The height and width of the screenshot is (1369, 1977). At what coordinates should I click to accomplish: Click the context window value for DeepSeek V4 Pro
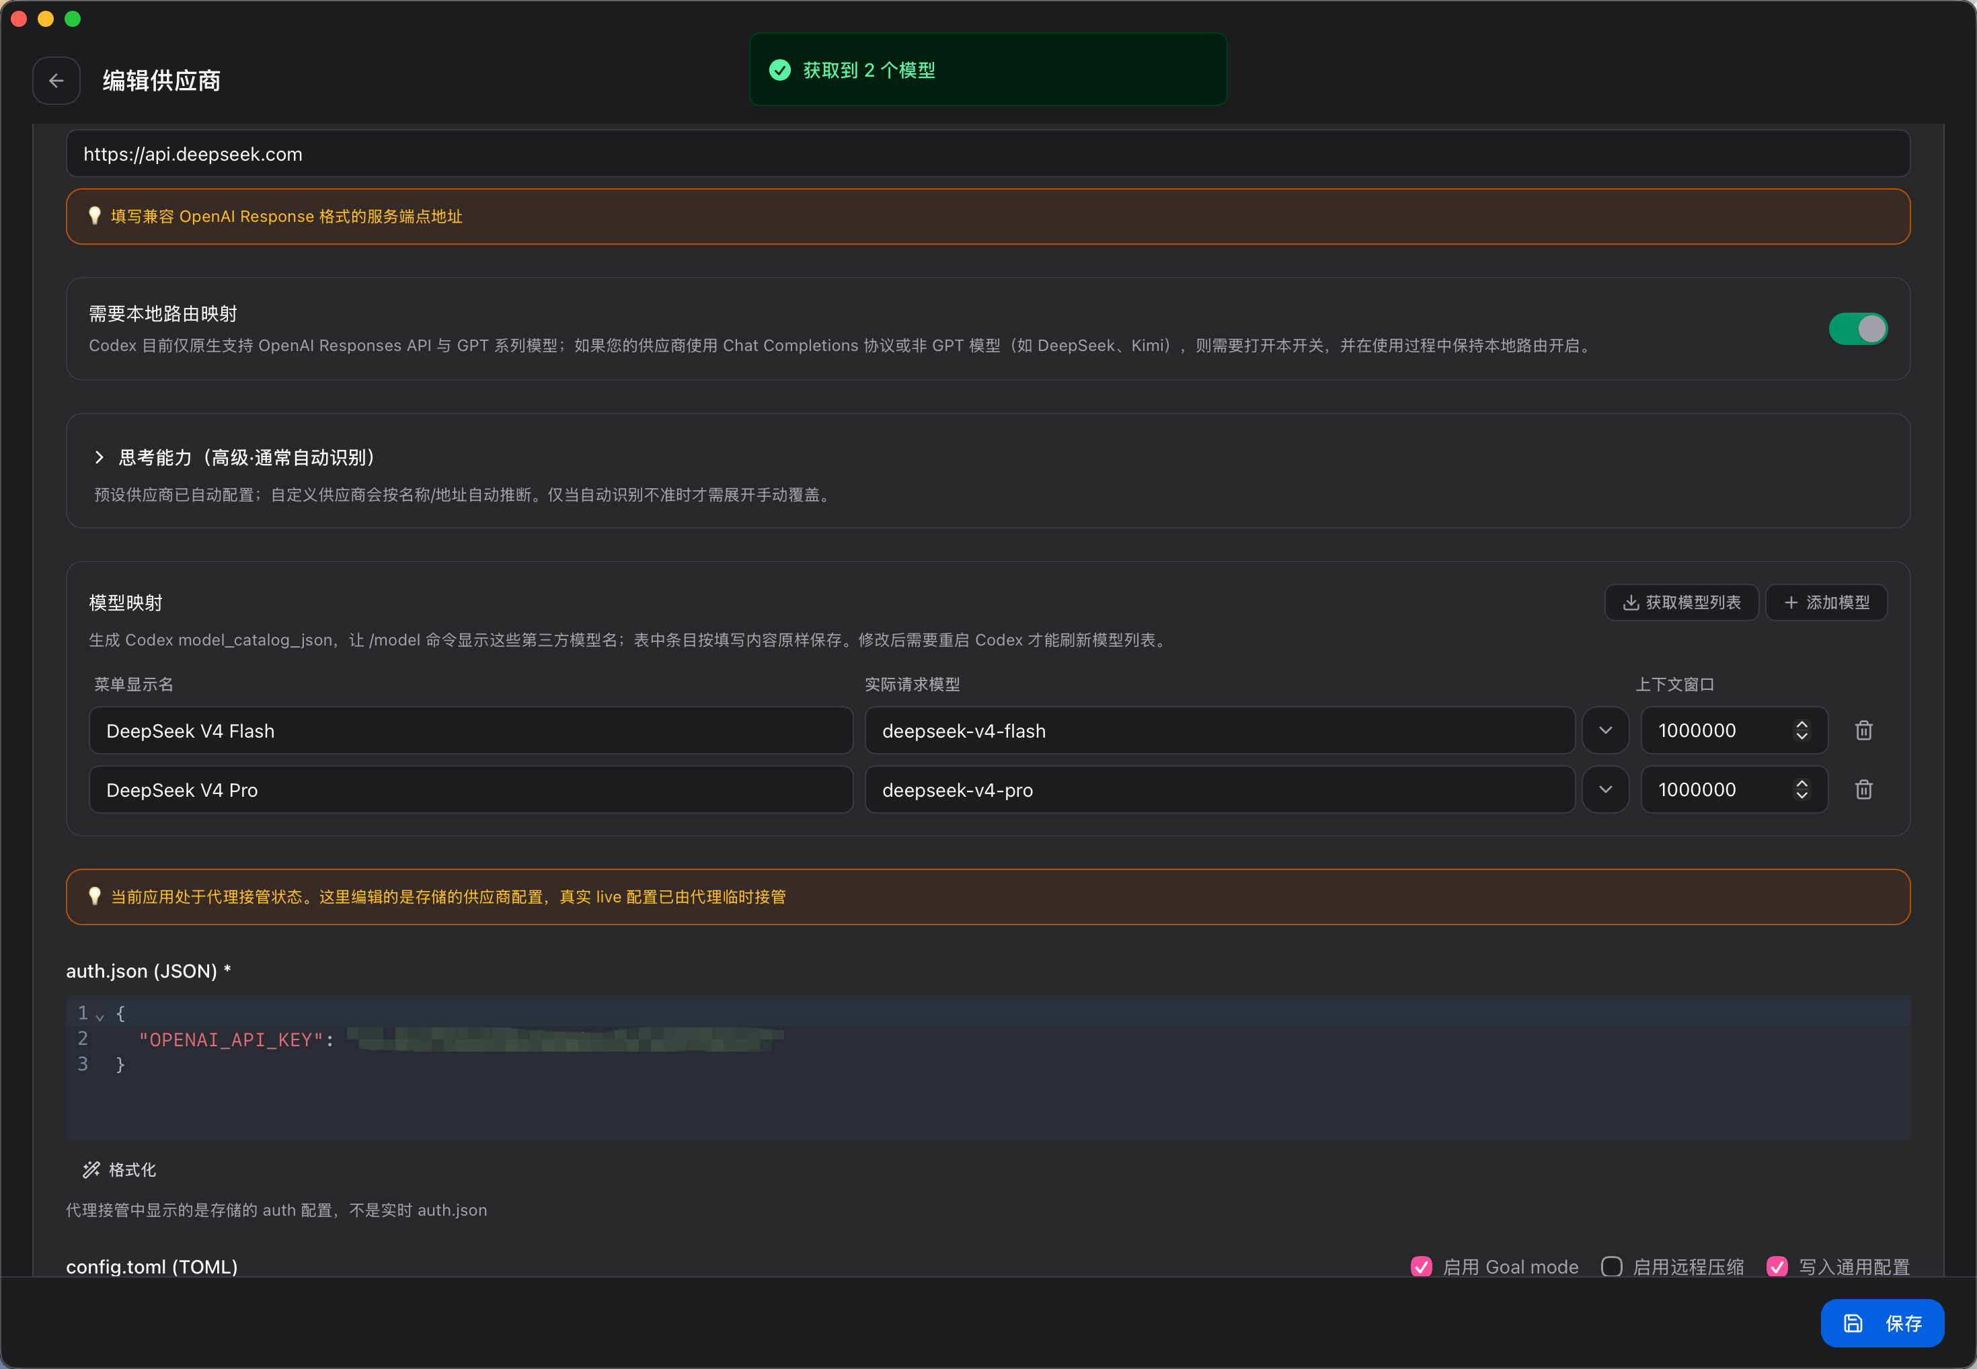[x=1697, y=790]
